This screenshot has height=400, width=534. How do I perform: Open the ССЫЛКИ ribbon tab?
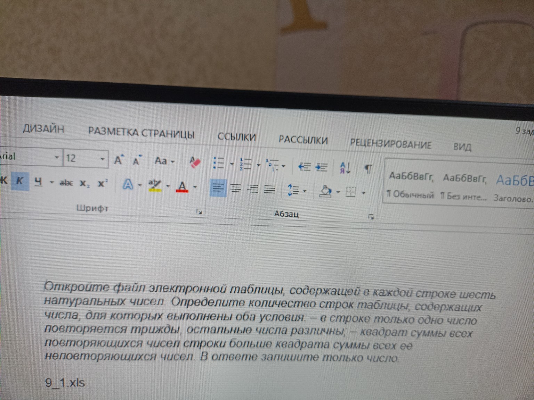237,137
